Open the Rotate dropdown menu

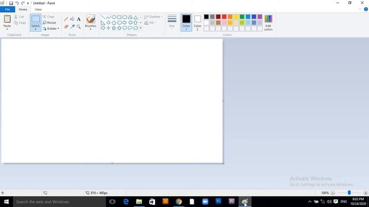tap(51, 29)
